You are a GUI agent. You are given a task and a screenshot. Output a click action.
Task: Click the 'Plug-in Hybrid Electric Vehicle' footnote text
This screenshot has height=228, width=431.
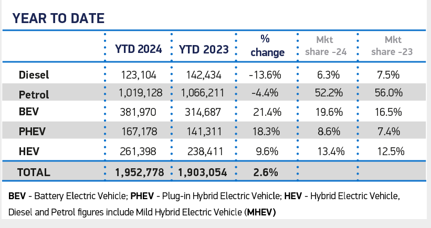coord(221,196)
